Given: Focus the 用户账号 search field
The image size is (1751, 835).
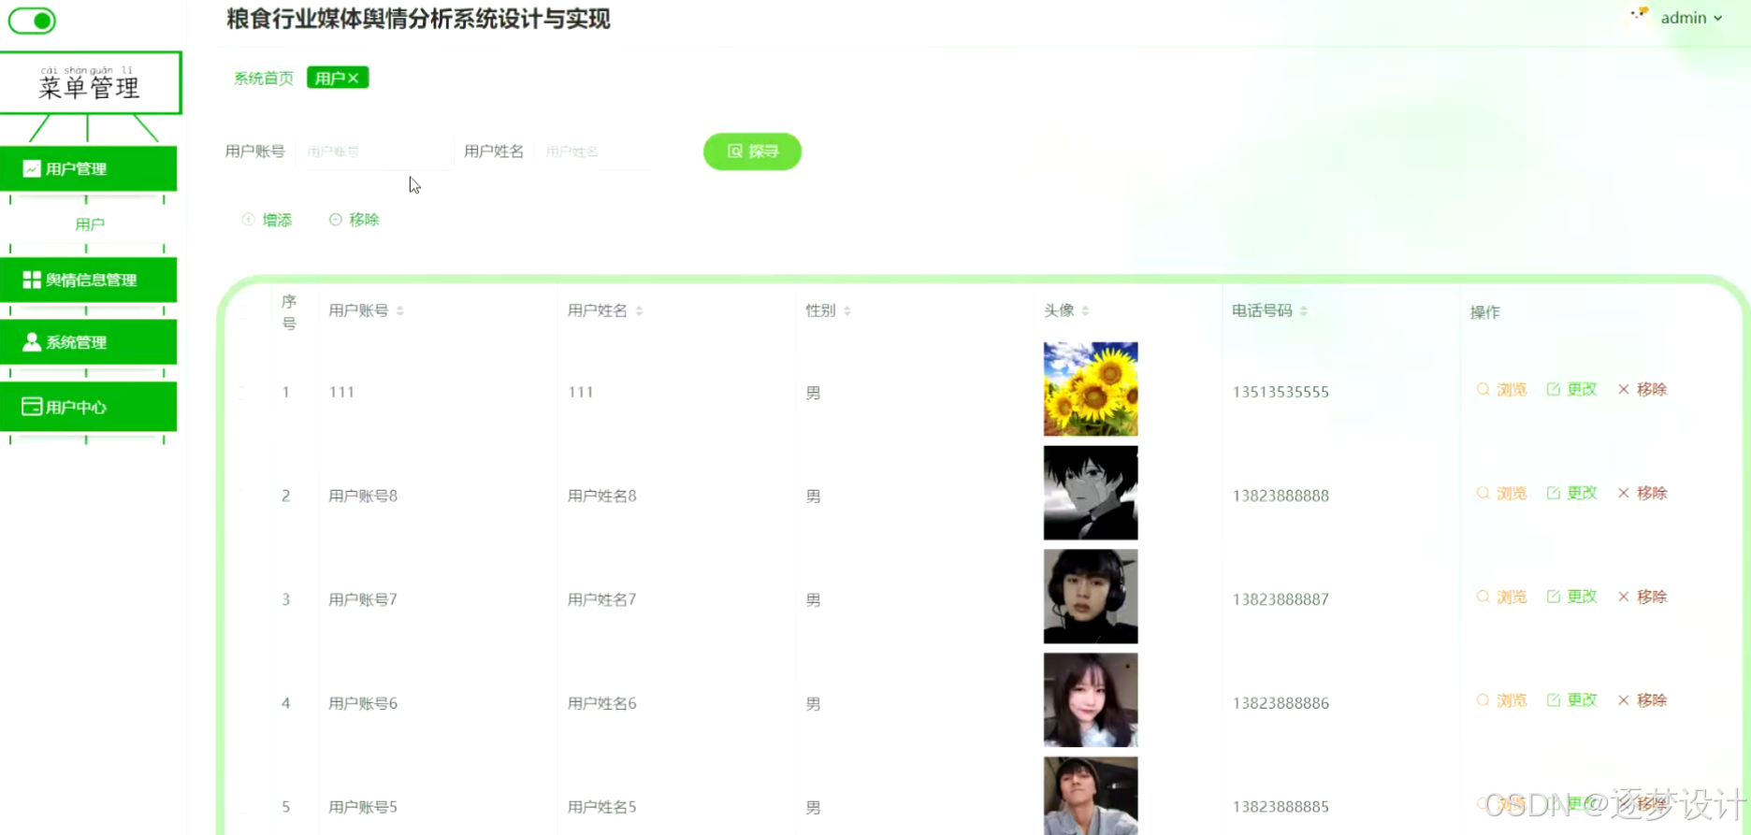Looking at the screenshot, I should [x=374, y=151].
